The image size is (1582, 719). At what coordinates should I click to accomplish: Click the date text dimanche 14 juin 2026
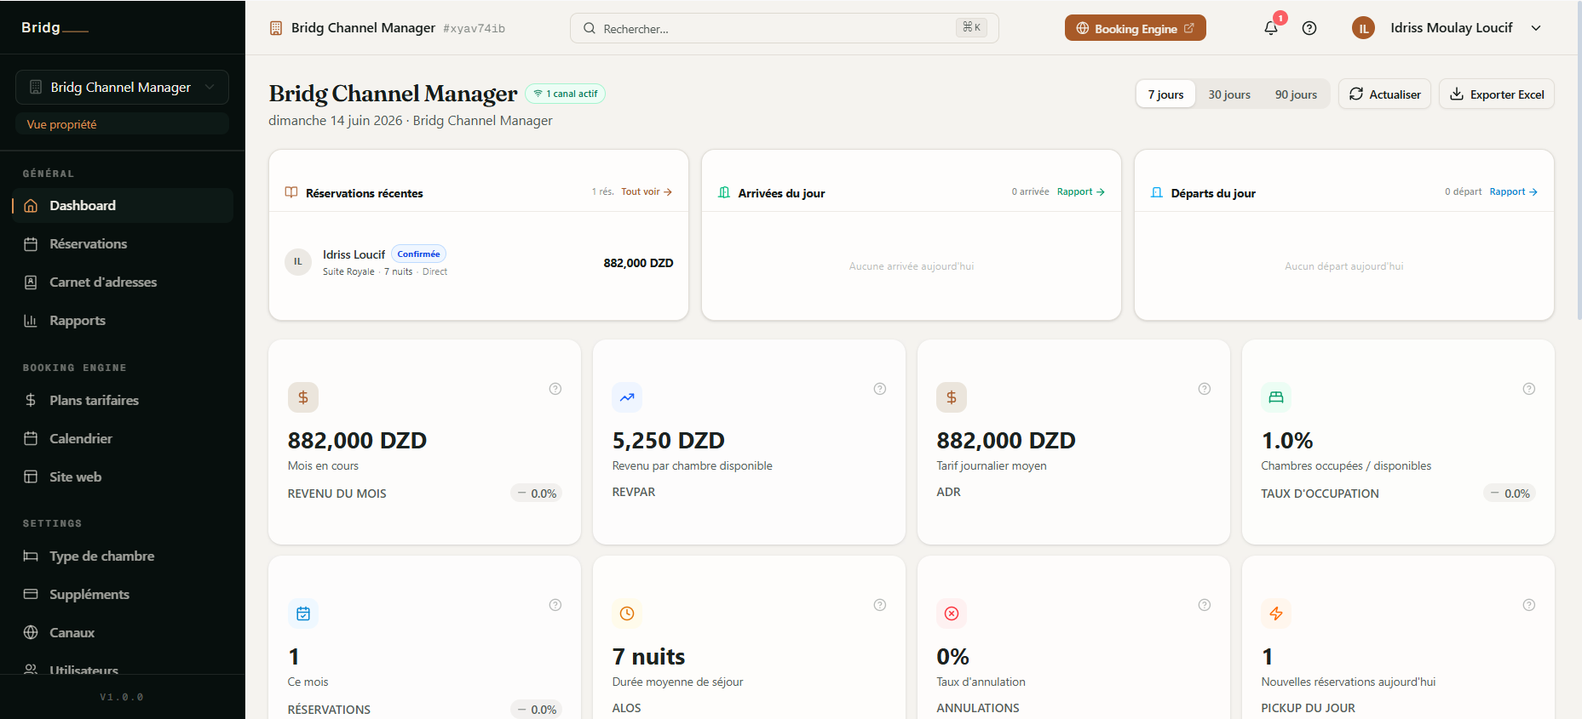(x=336, y=121)
